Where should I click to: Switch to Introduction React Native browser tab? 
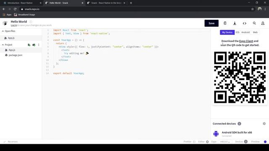point(20,3)
